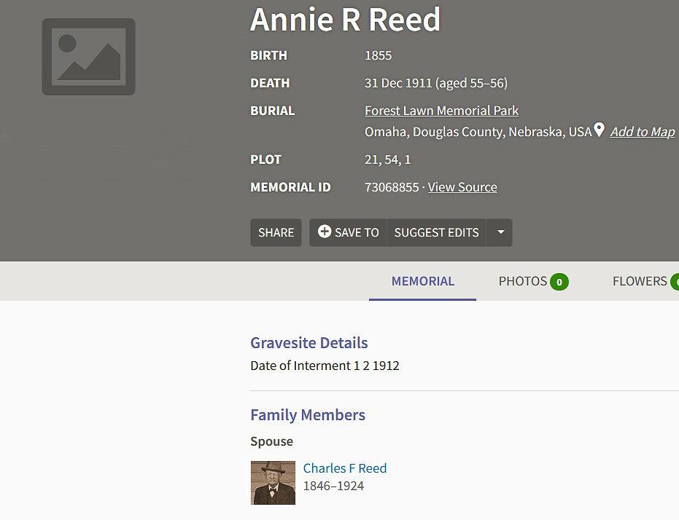
Task: Open the Photos tab
Action: [522, 281]
